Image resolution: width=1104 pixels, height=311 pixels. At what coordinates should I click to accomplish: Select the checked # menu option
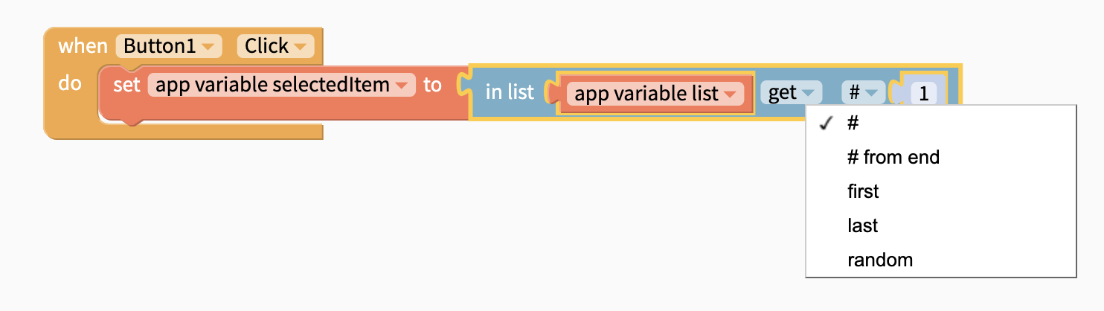853,124
